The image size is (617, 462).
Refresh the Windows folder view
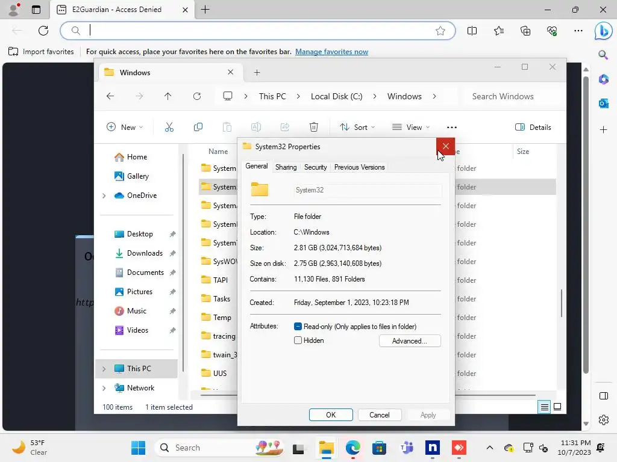pos(197,96)
